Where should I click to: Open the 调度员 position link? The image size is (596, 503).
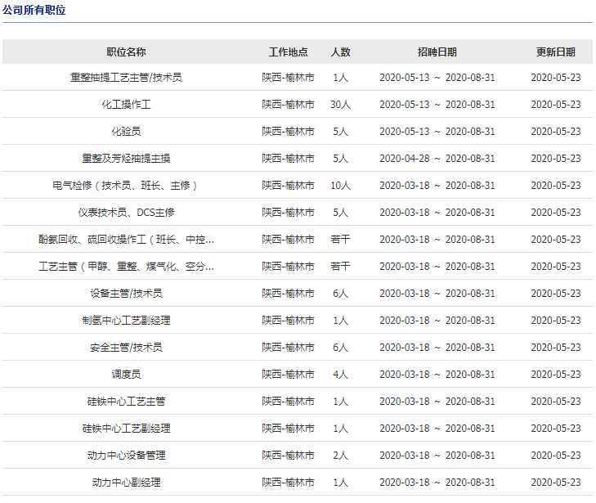126,375
